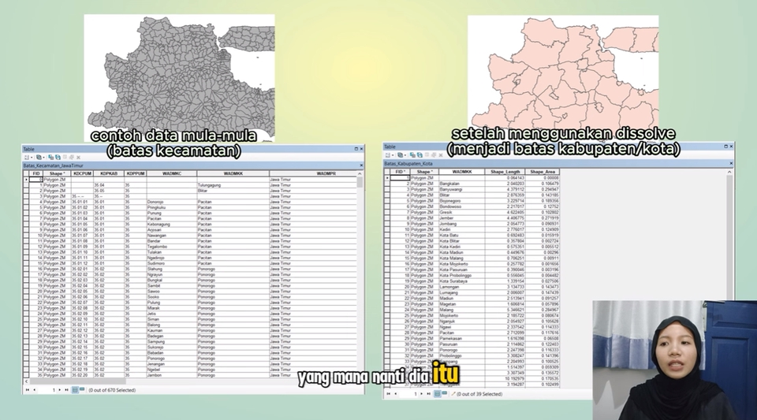
Task: Click record number field in right table
Action: pyautogui.click(x=409, y=393)
